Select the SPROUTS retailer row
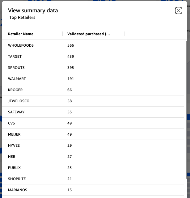190x198 pixels. 93,68
